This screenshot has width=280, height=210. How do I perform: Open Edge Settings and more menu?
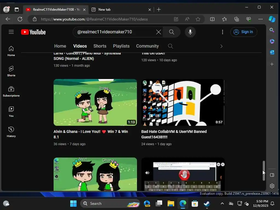point(261,19)
